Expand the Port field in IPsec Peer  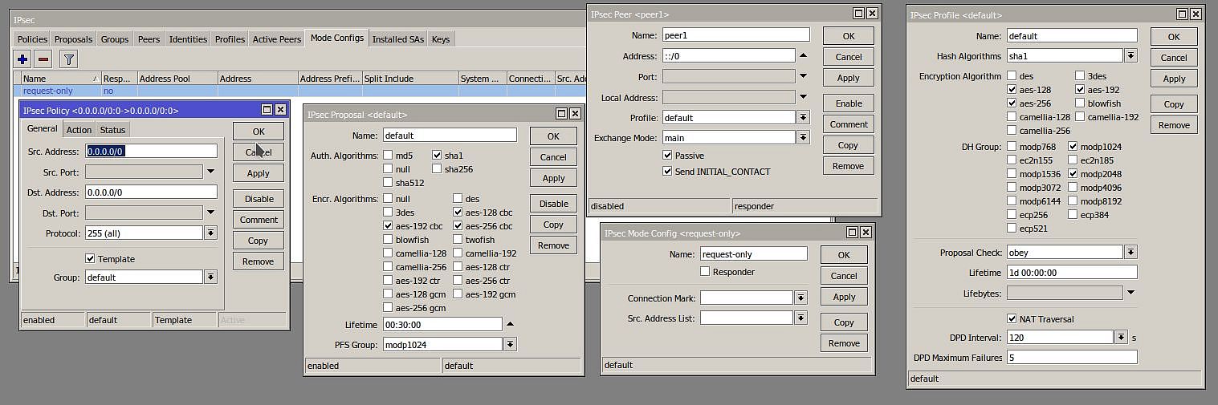[803, 77]
